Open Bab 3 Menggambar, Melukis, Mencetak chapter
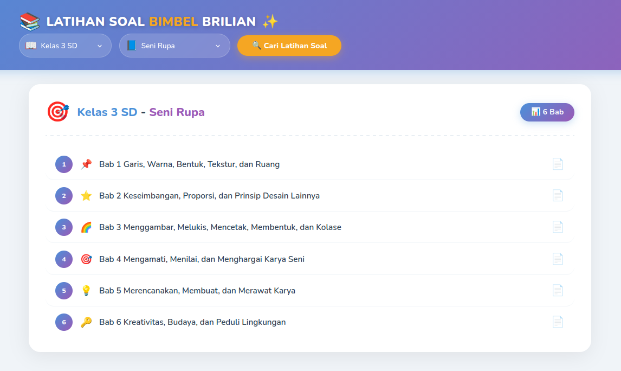 coord(310,227)
